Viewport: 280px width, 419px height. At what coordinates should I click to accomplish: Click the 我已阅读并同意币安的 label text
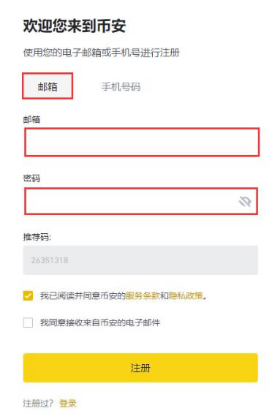click(83, 296)
